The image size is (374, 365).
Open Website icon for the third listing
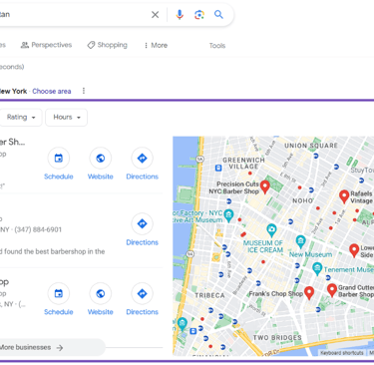101,294
